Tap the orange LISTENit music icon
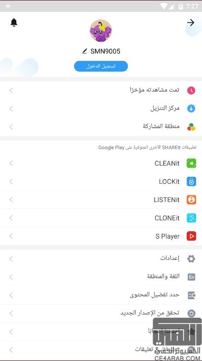The image size is (202, 361). tap(191, 200)
